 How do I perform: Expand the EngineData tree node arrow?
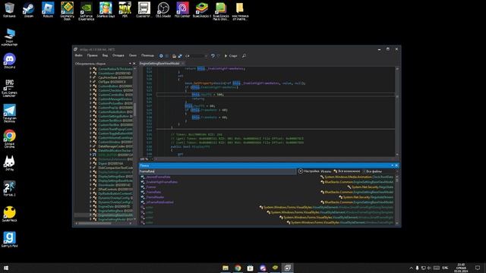(91, 206)
